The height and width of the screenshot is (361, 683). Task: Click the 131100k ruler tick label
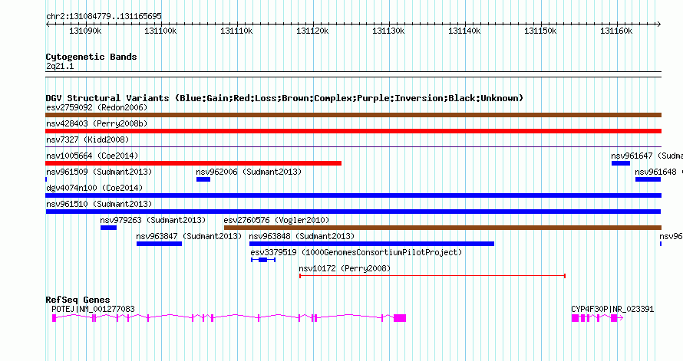[160, 31]
